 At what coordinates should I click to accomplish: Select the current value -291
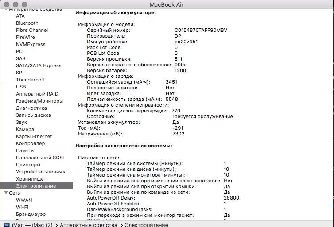[178, 128]
